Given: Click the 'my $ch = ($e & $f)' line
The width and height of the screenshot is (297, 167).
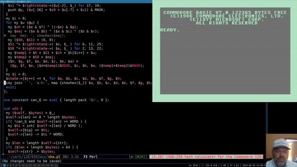Looking at the screenshot, I should pos(43,27).
